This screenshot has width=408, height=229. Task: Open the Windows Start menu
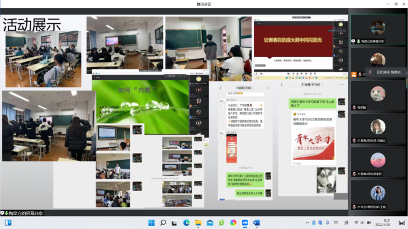[152, 223]
